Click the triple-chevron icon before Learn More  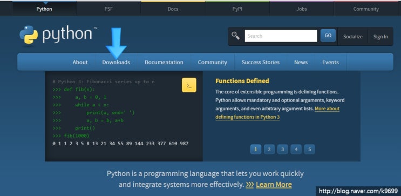point(249,185)
